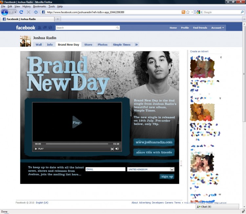246x214 pixels.
Task: Switch to the Wall tab
Action: click(x=39, y=45)
